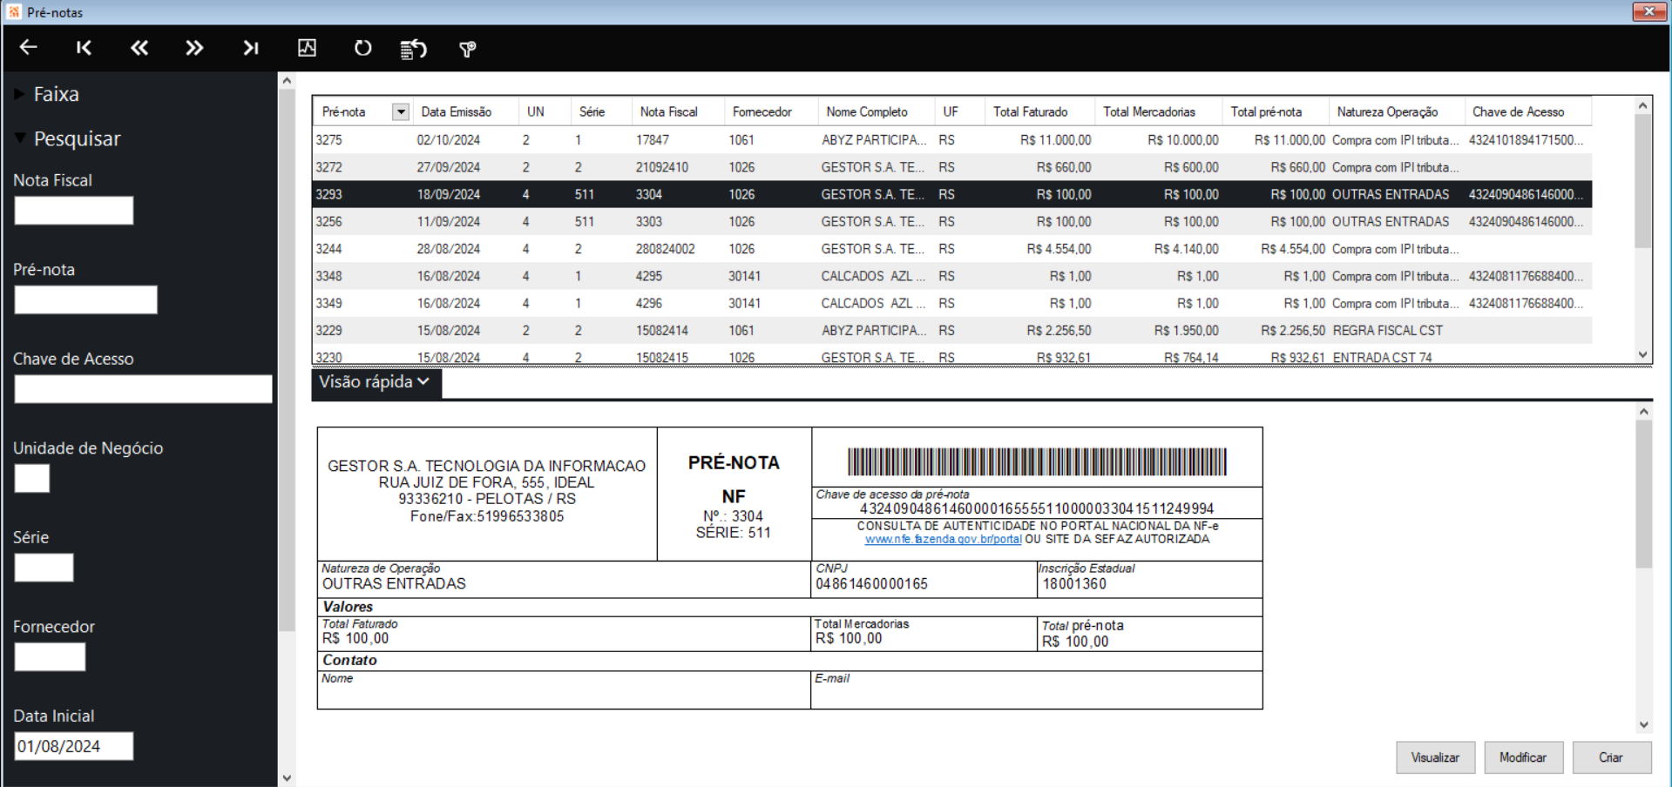Sort by the Total pré-nota column header

(1275, 112)
